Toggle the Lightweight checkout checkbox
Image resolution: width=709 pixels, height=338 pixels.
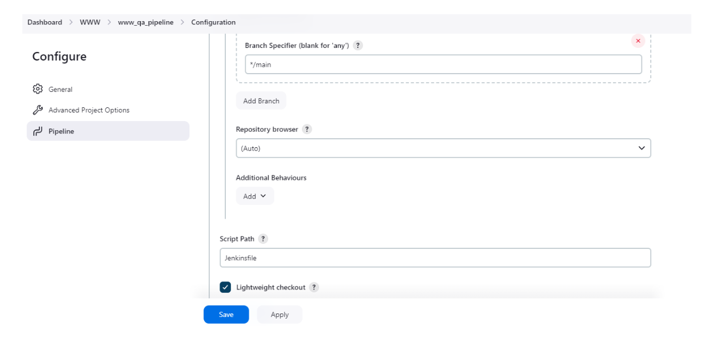225,287
